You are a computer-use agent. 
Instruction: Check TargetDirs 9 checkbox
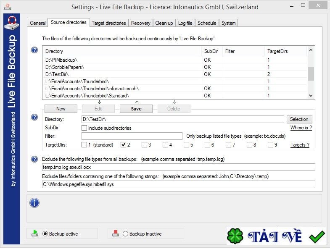270,145
